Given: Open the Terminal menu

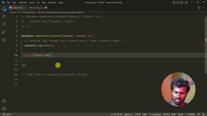Looking at the screenshot, I should click(52, 3).
